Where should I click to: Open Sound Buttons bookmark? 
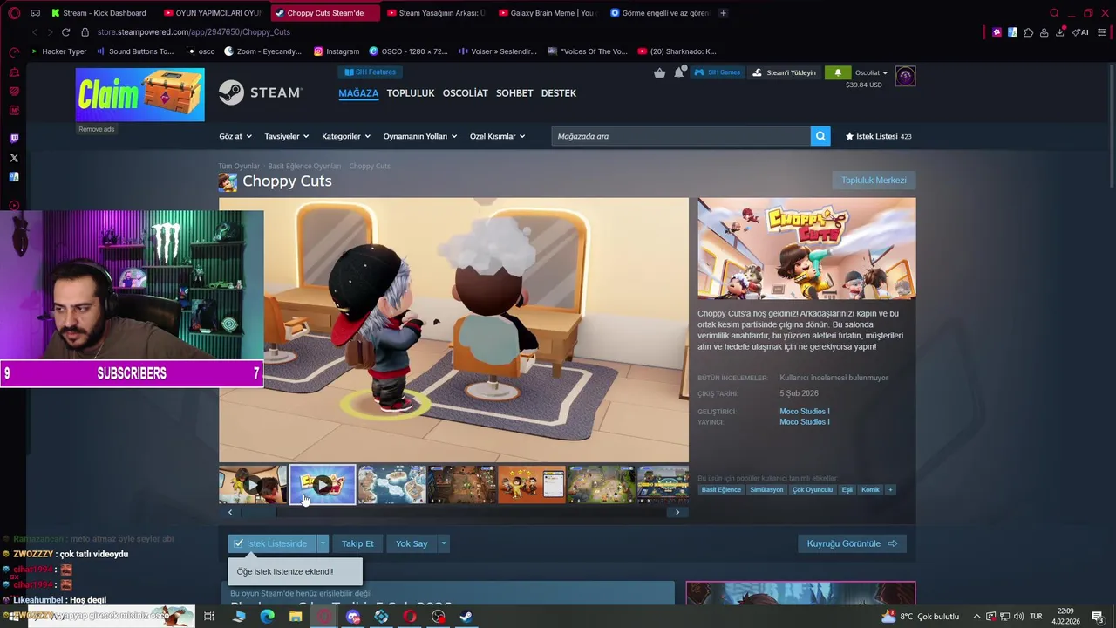click(x=135, y=51)
